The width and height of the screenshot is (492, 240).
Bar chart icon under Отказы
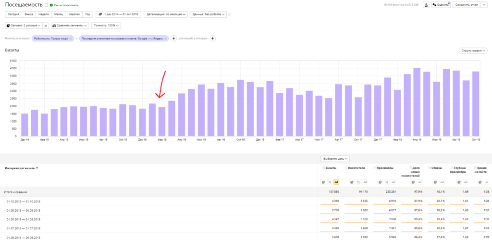442,182
